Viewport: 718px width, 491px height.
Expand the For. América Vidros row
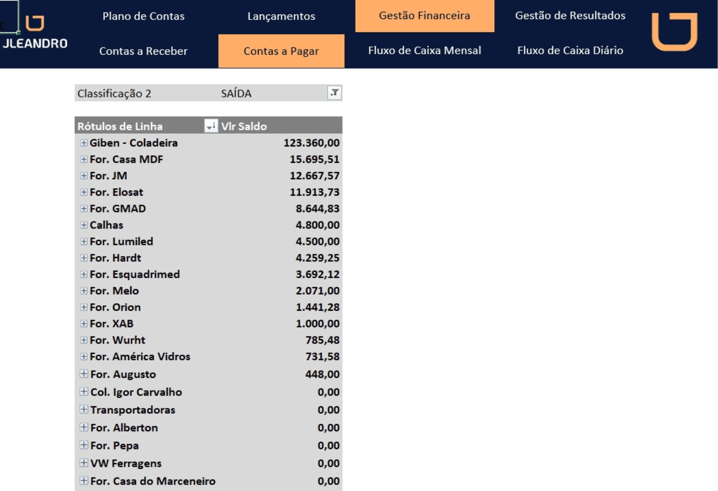(x=84, y=356)
